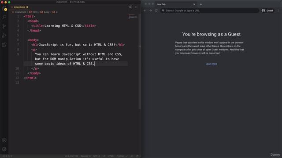Screen dimensions: 282x158
Task: Click the notifications bell in status bar
Action: [137, 156]
